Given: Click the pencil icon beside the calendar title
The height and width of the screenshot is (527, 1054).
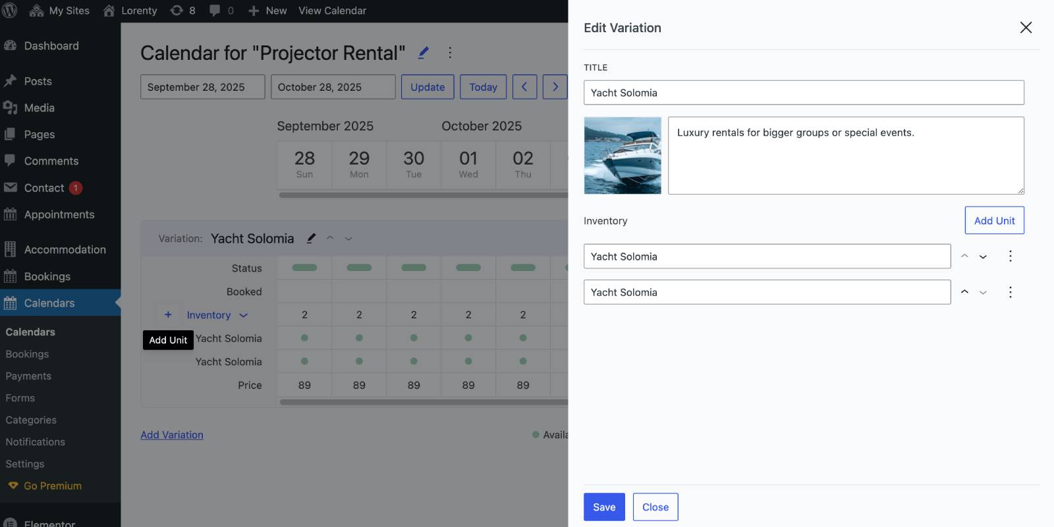Looking at the screenshot, I should click(x=424, y=53).
